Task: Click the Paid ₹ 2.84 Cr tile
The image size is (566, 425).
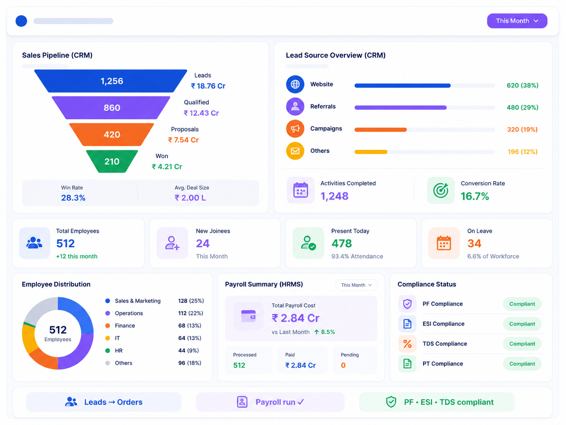Action: point(303,360)
